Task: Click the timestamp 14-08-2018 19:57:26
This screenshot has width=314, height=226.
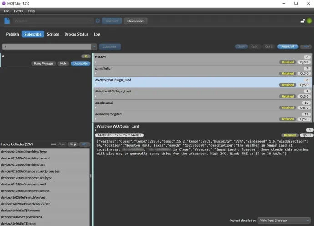Action: (119, 135)
